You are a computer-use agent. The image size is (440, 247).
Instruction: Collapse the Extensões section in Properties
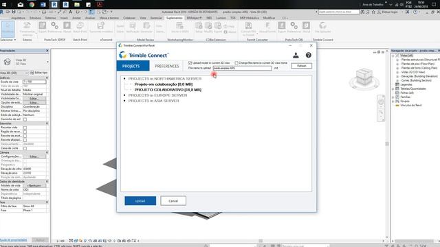coord(47,123)
